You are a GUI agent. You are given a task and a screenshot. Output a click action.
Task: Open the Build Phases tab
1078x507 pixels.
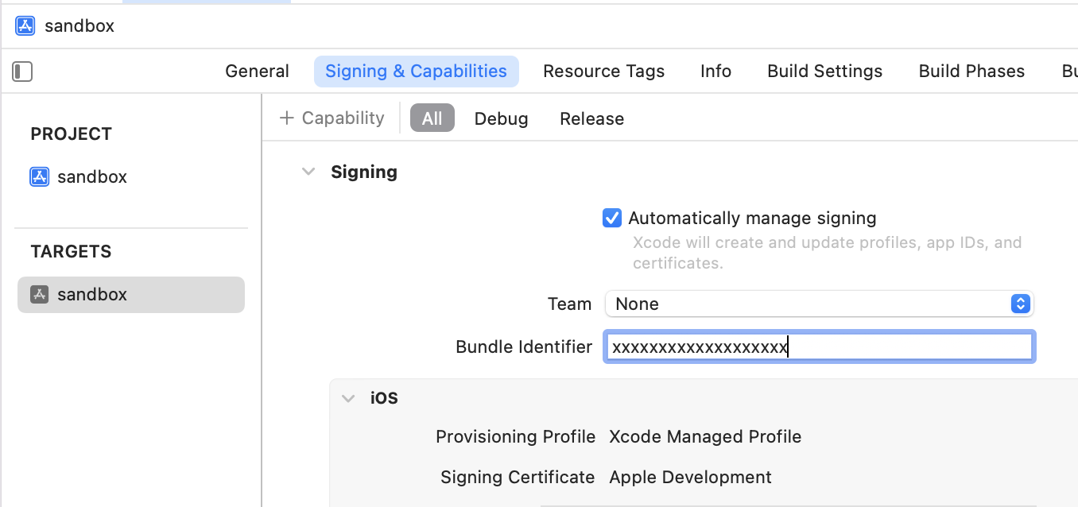click(x=971, y=72)
